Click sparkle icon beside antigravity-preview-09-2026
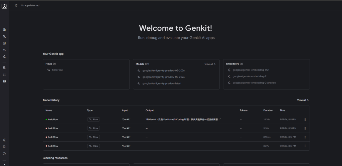This screenshot has width=342, height=166. coord(139,77)
